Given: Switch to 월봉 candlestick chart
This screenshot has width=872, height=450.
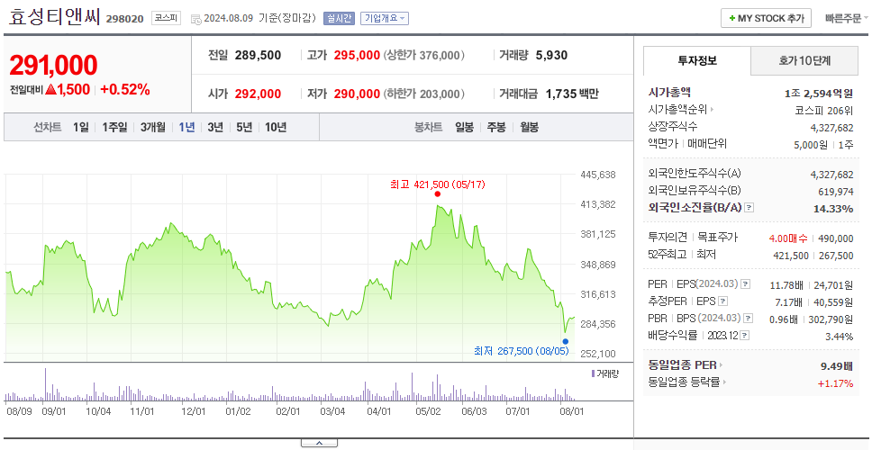Looking at the screenshot, I should 530,127.
